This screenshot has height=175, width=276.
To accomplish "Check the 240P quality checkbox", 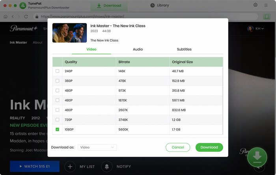I will [58, 71].
